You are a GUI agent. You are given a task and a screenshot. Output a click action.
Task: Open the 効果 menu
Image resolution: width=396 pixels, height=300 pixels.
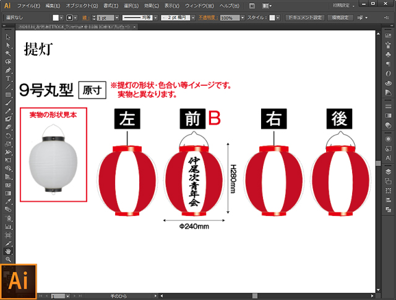coord(152,6)
